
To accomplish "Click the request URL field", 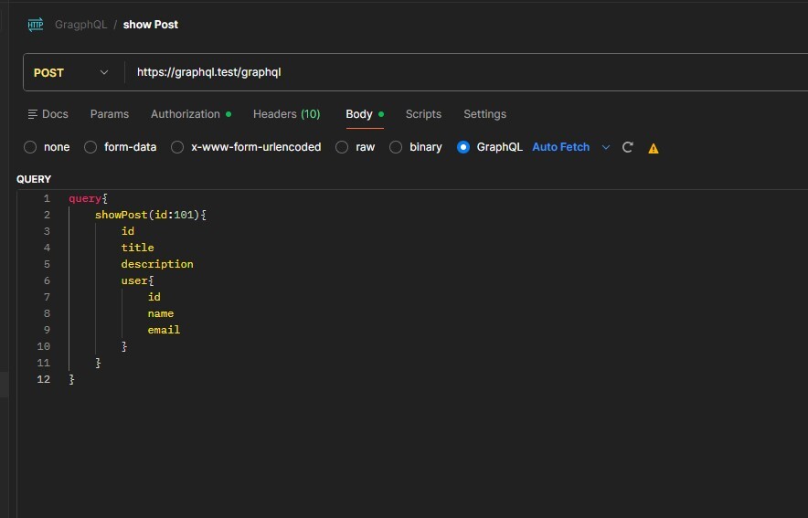I will pyautogui.click(x=457, y=72).
